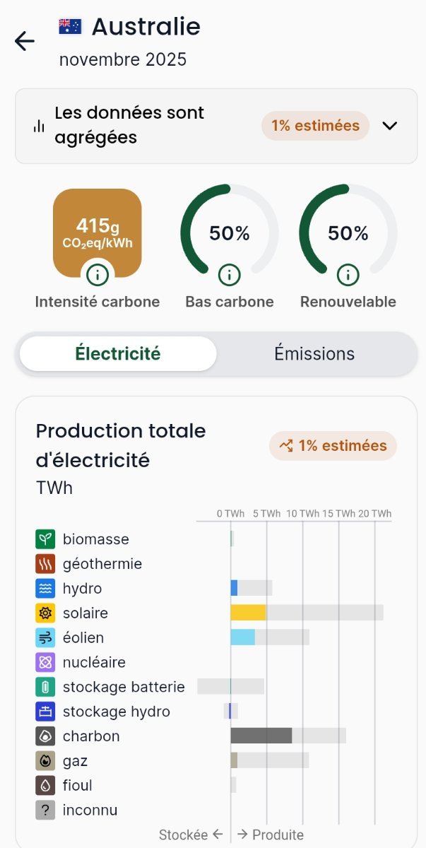Tap production chart "1% estimées" badge
426x848 pixels.
[x=333, y=446]
